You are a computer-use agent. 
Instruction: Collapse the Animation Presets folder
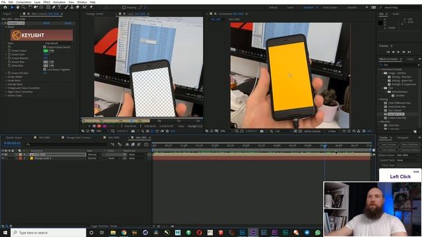pyautogui.click(x=380, y=69)
